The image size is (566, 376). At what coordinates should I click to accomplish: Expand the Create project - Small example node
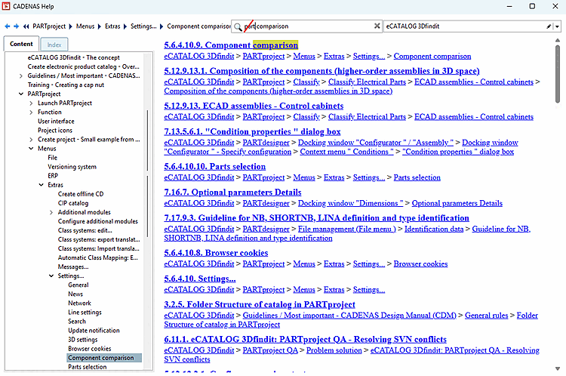coord(31,140)
